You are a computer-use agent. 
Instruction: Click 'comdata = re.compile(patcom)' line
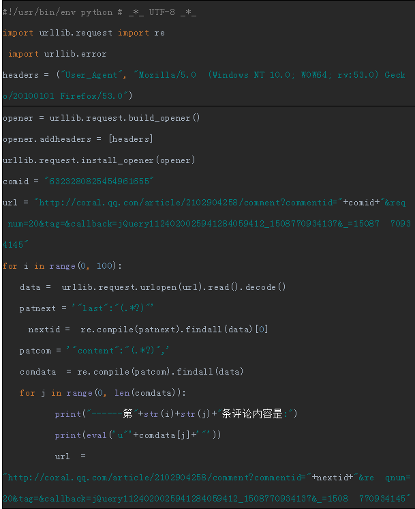(x=132, y=372)
